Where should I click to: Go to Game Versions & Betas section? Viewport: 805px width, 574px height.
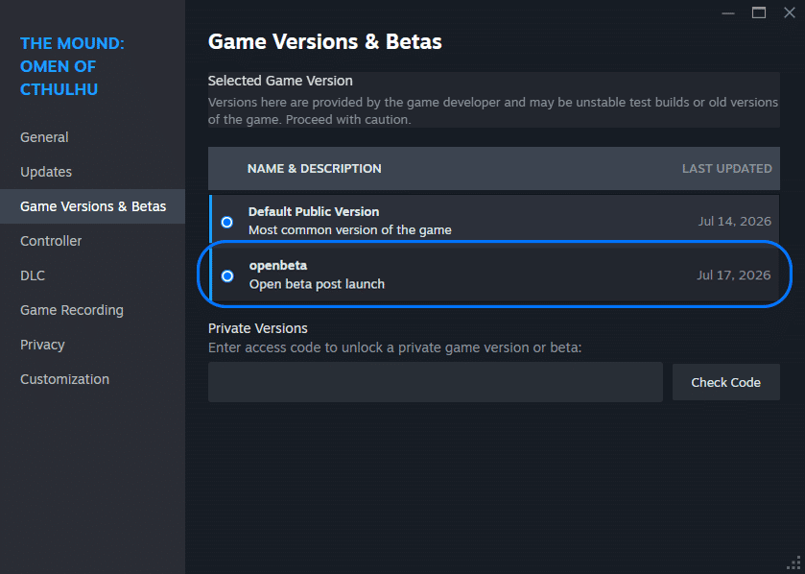[93, 206]
